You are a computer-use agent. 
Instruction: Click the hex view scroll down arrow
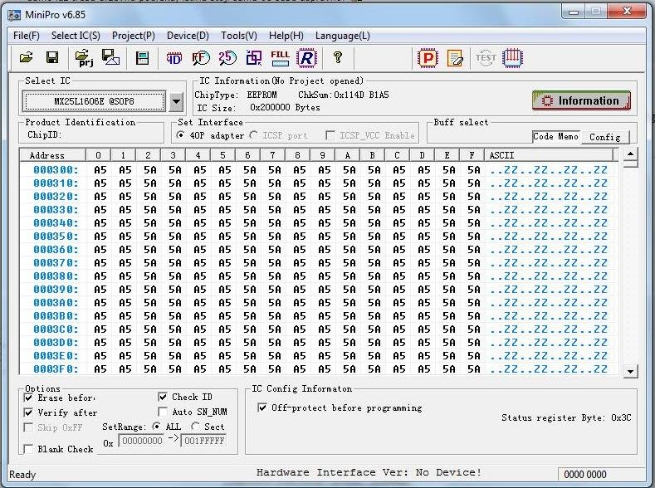(630, 372)
